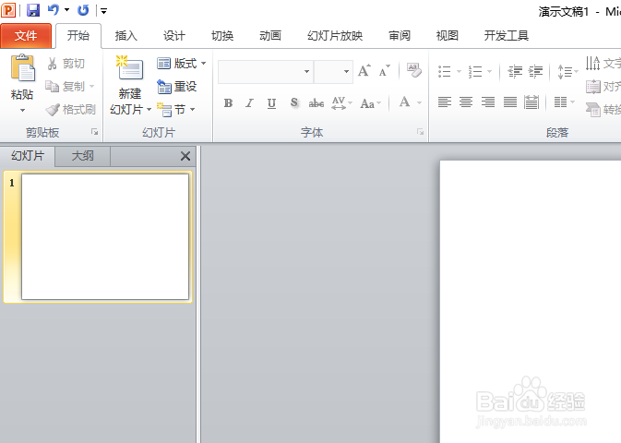This screenshot has width=621, height=443.
Task: Click the 剪切 (Cut) button
Action: click(x=66, y=64)
